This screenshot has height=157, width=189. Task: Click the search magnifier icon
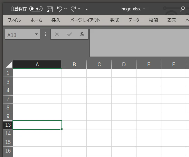(x=182, y=9)
